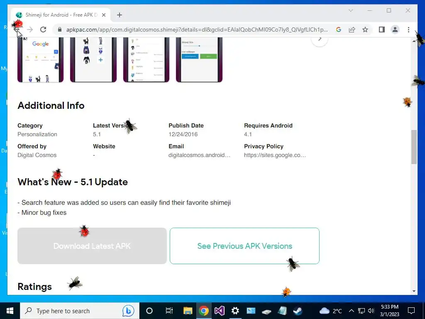Open Visual Studio from the taskbar
This screenshot has width=425, height=319.
[220, 311]
